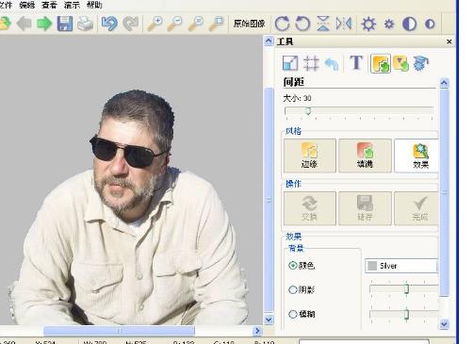Click the horizontal scrollbar thumb under the image

[119, 331]
